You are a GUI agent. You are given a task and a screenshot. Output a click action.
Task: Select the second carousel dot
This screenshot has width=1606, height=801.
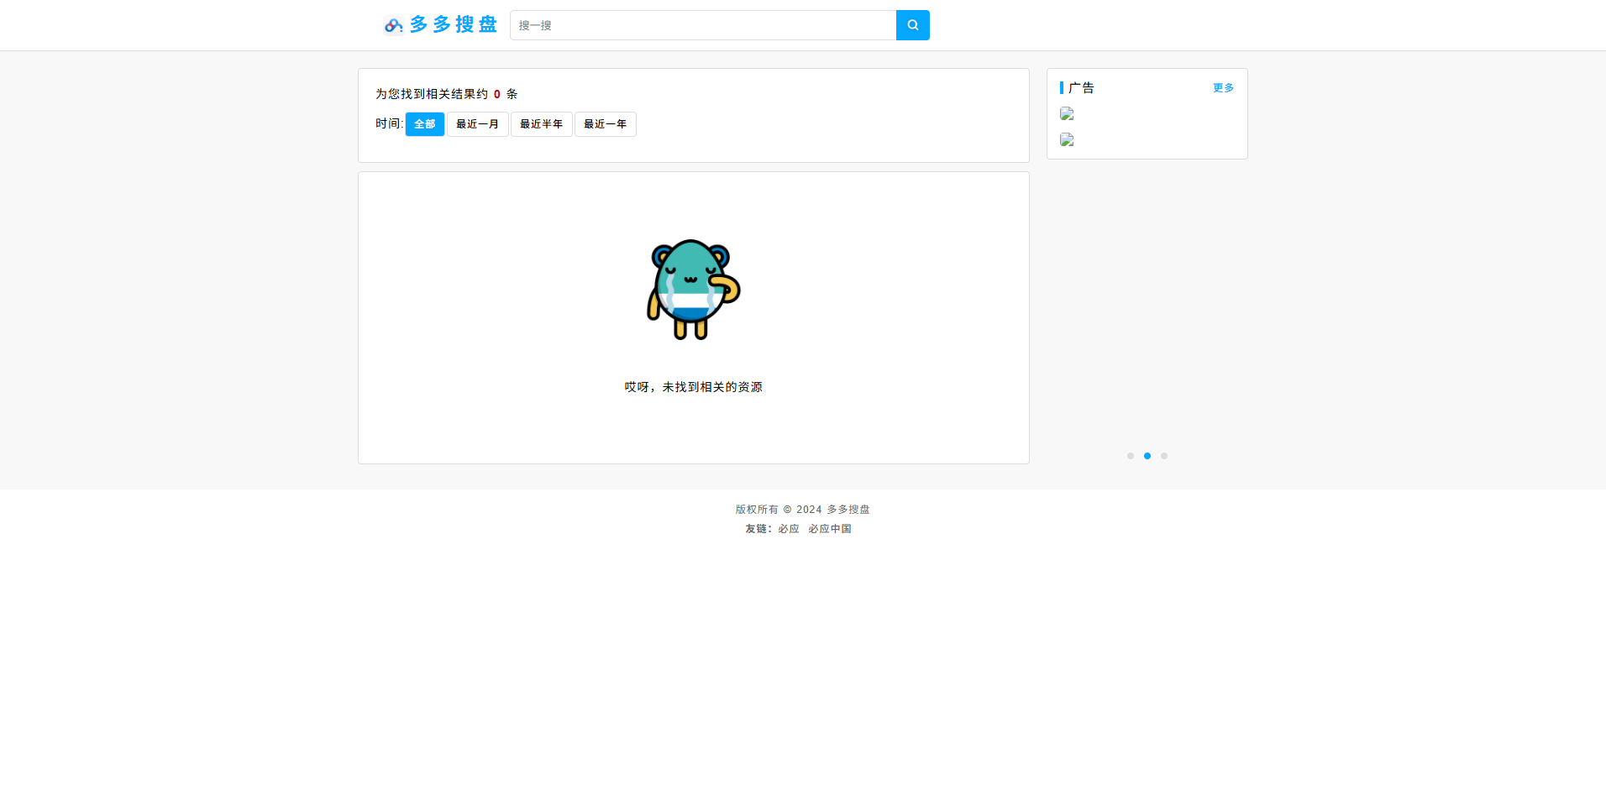pos(1147,456)
